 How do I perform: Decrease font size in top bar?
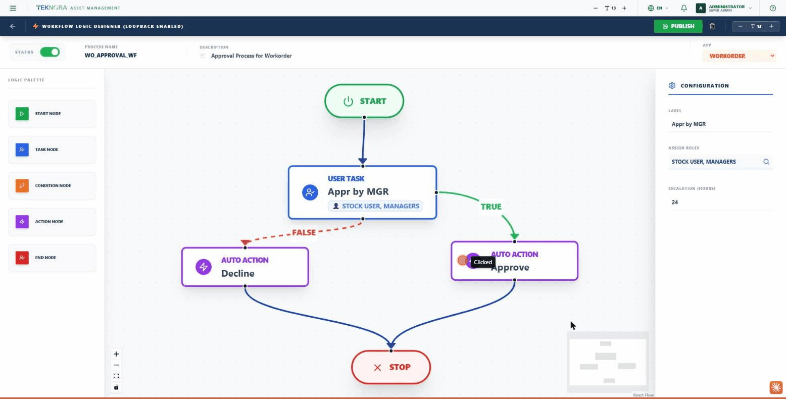[596, 8]
